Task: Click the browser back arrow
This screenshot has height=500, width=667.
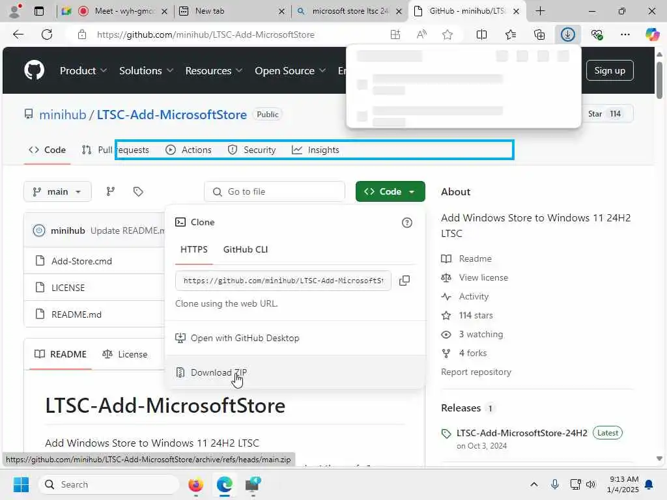Action: pyautogui.click(x=18, y=35)
